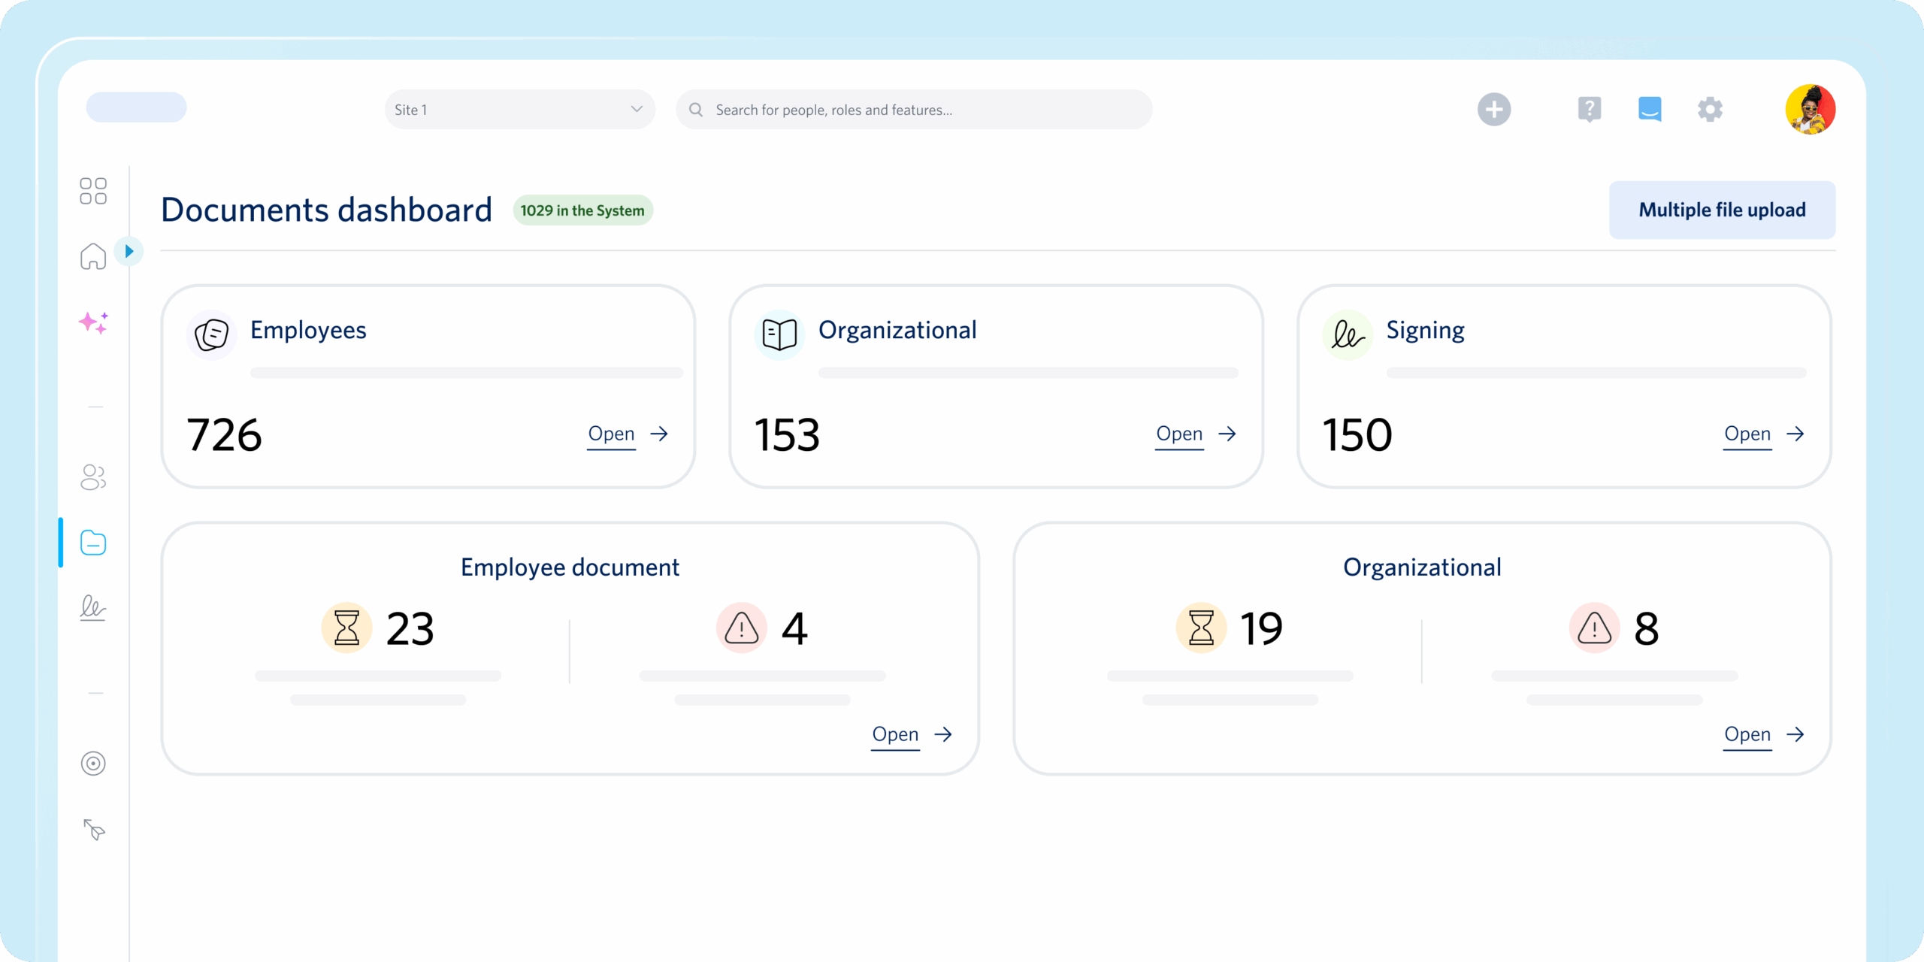The height and width of the screenshot is (962, 1924).
Task: Open the help question mark icon
Action: [x=1590, y=110]
